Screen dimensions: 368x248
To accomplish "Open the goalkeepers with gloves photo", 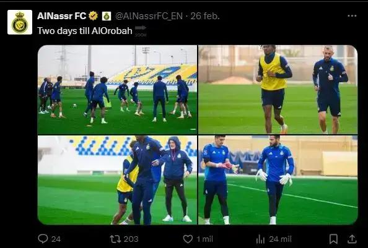I will 278,180.
